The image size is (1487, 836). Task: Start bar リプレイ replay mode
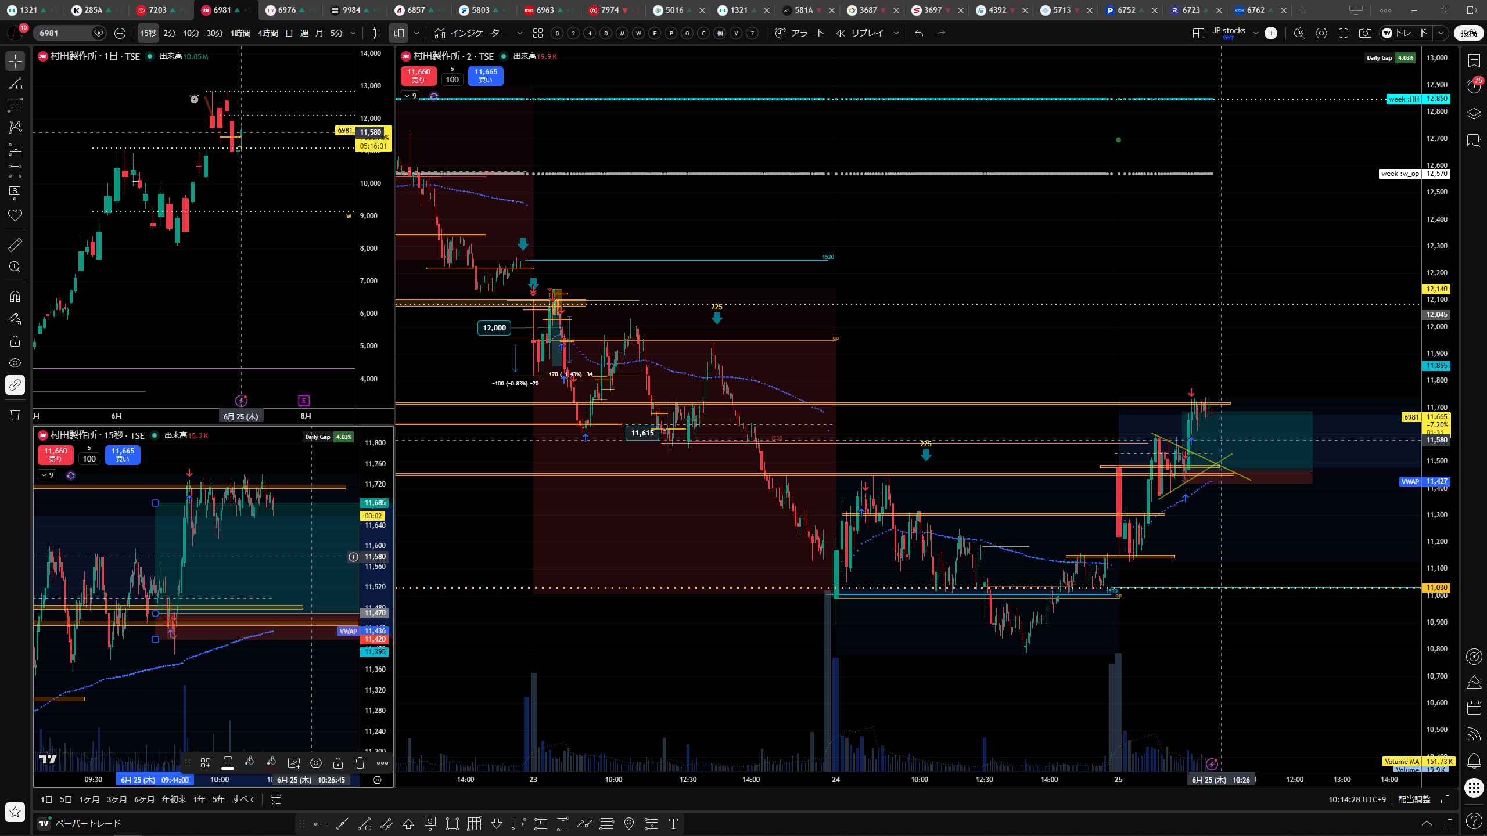[860, 33]
